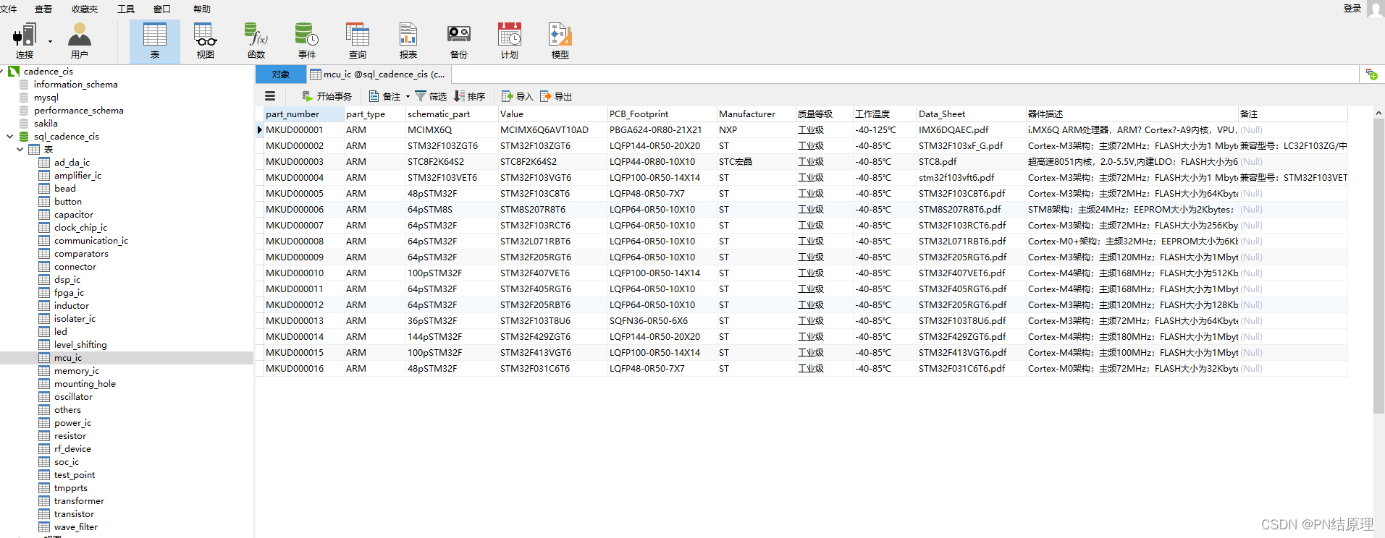Viewport: 1385px width, 538px height.
Task: Open the connection dropdown arrow
Action: [50, 41]
